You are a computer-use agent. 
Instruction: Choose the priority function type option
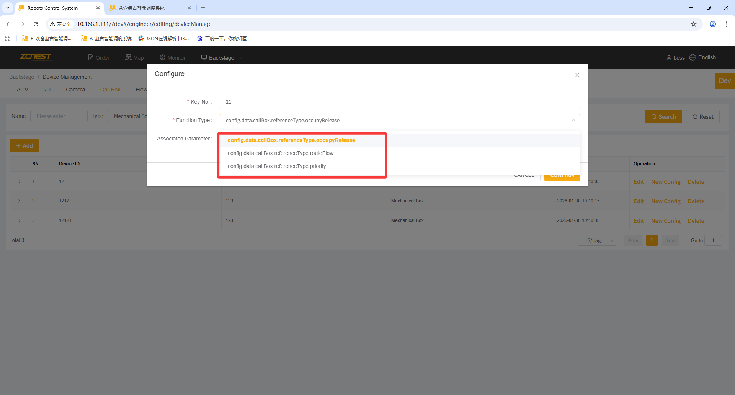click(277, 166)
